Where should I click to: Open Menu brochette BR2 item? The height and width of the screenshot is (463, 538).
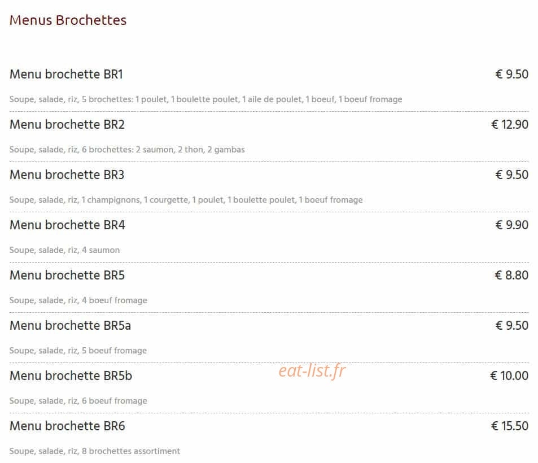click(67, 124)
